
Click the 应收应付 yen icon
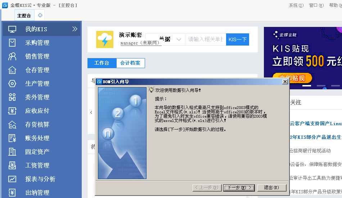[12, 111]
